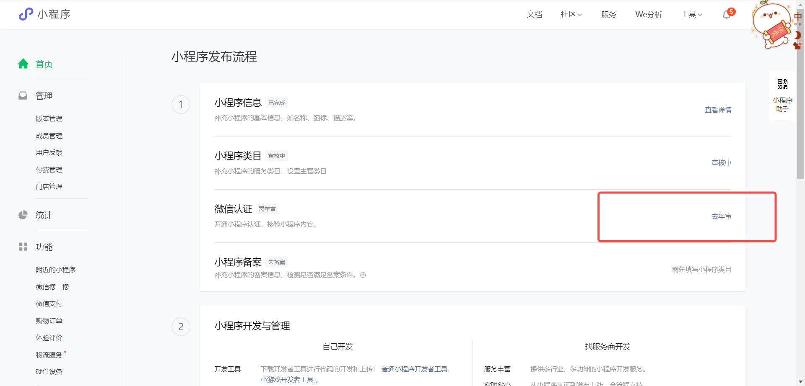The height and width of the screenshot is (386, 805).
Task: Open 微信搜一搜 in the sidebar
Action: [x=52, y=287]
